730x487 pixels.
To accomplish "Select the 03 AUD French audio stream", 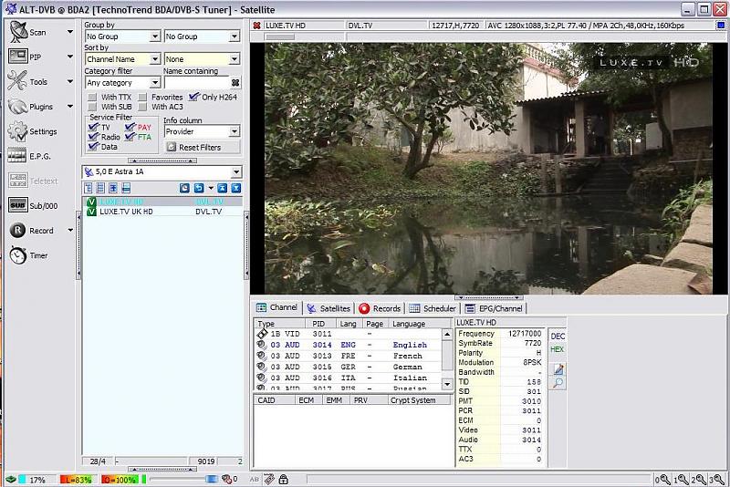I will pos(348,356).
